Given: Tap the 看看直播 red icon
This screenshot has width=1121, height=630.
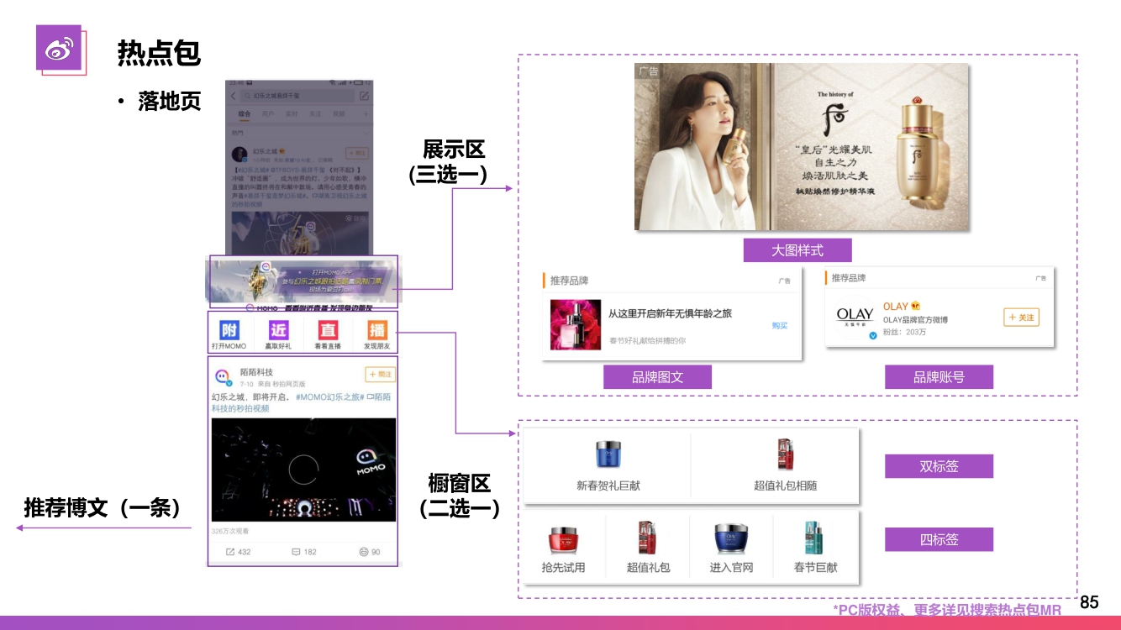Looking at the screenshot, I should pos(327,330).
